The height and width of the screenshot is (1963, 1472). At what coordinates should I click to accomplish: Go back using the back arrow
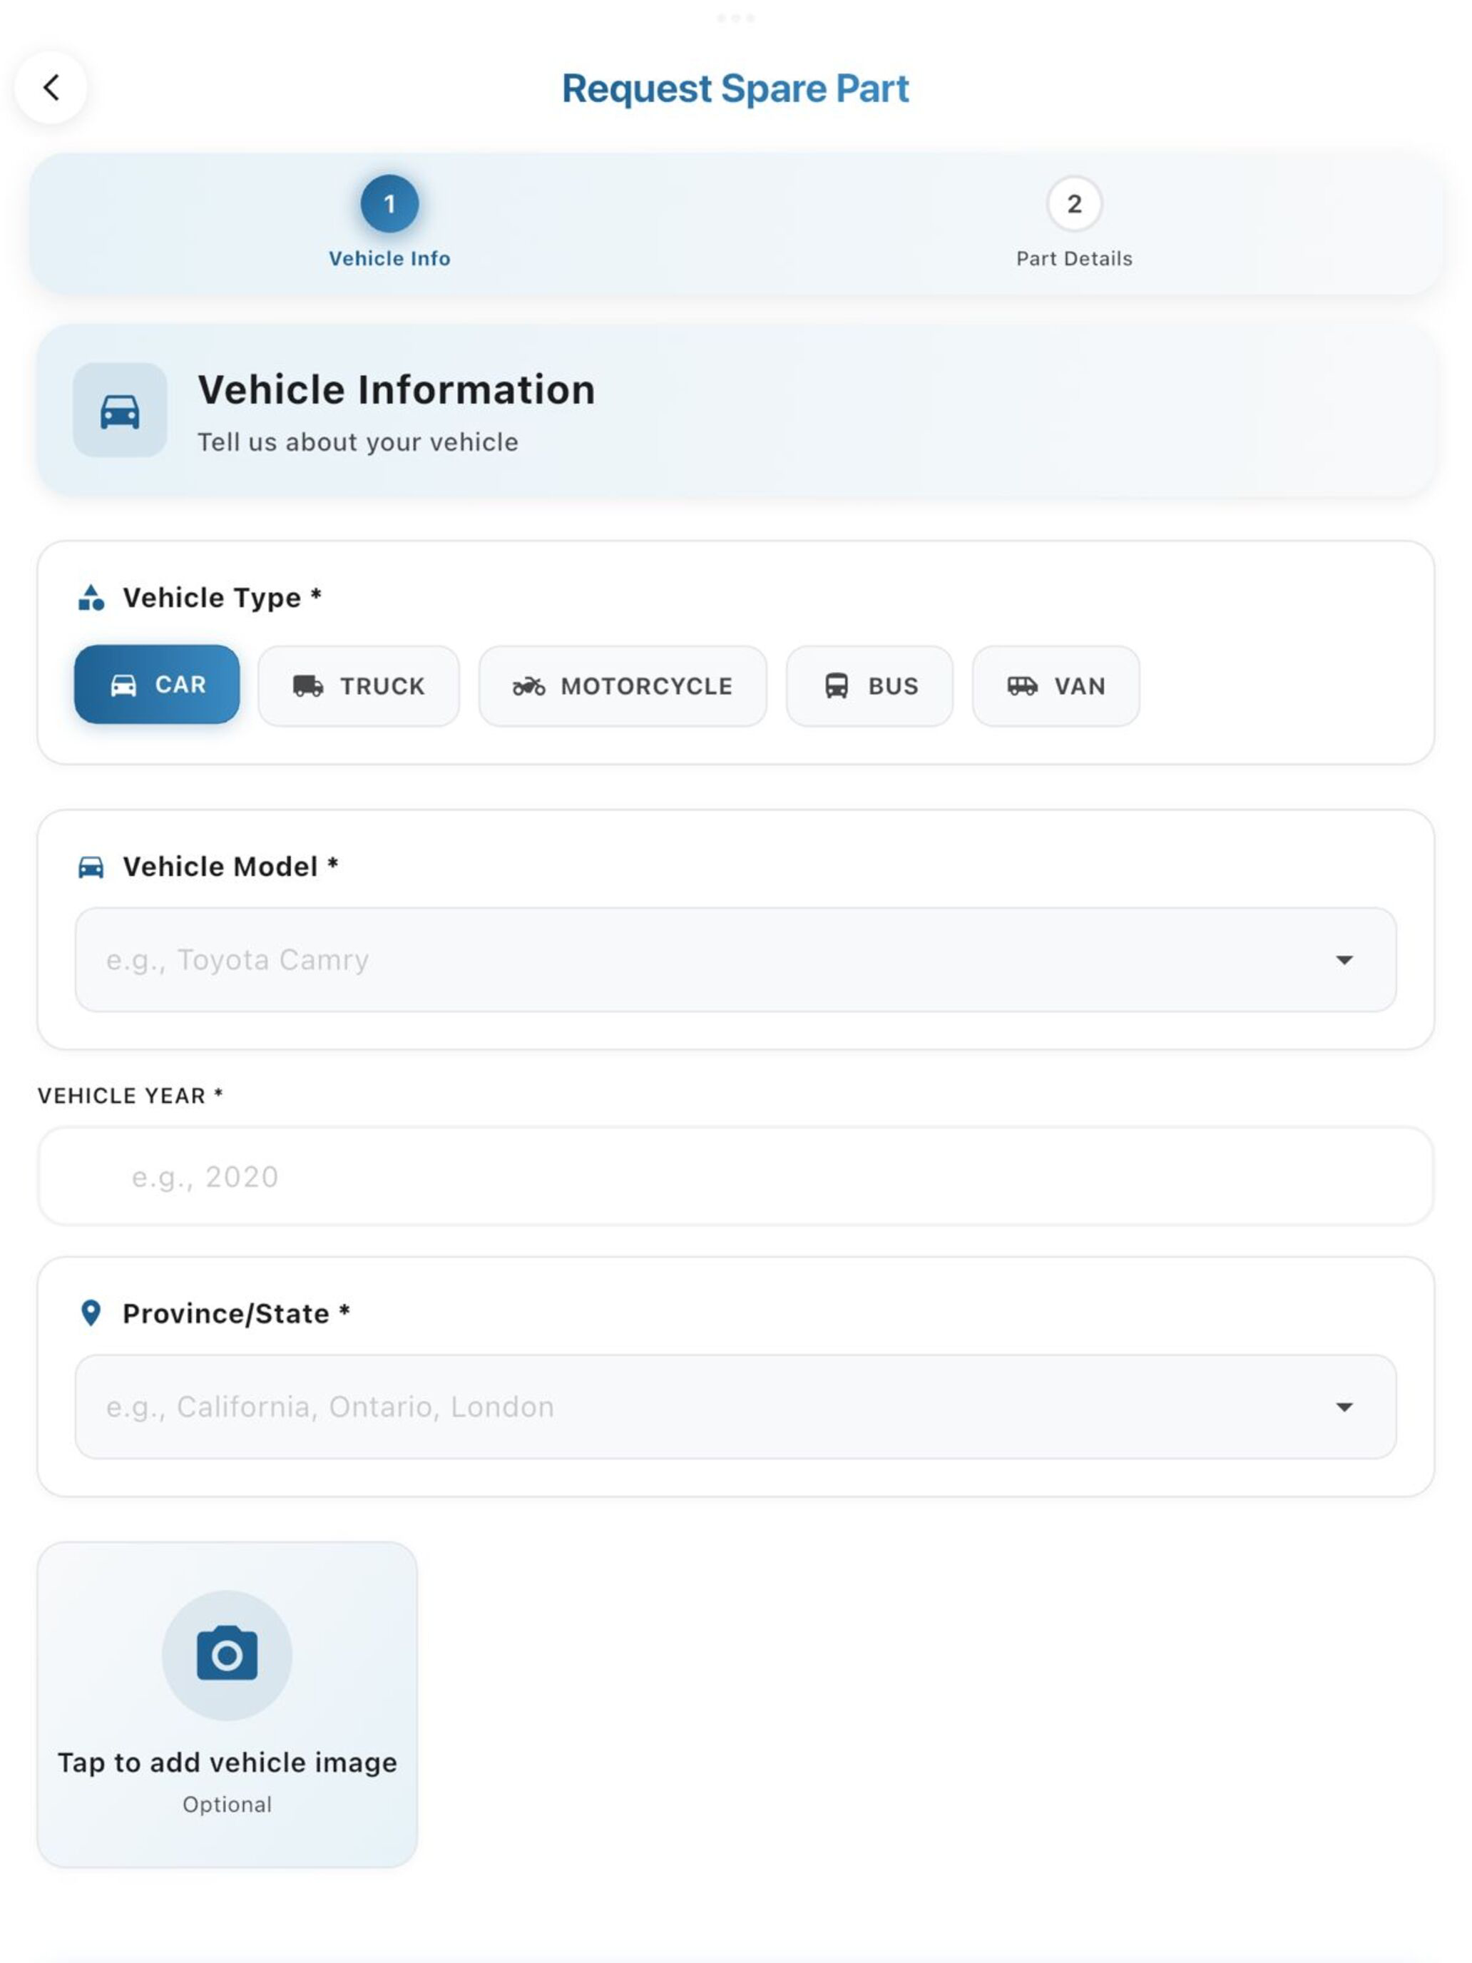pyautogui.click(x=51, y=87)
